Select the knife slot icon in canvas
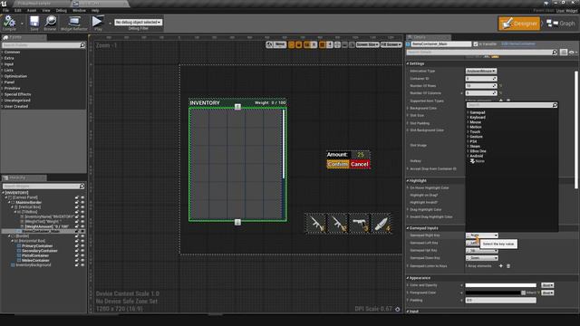The image size is (580, 326). click(x=381, y=224)
